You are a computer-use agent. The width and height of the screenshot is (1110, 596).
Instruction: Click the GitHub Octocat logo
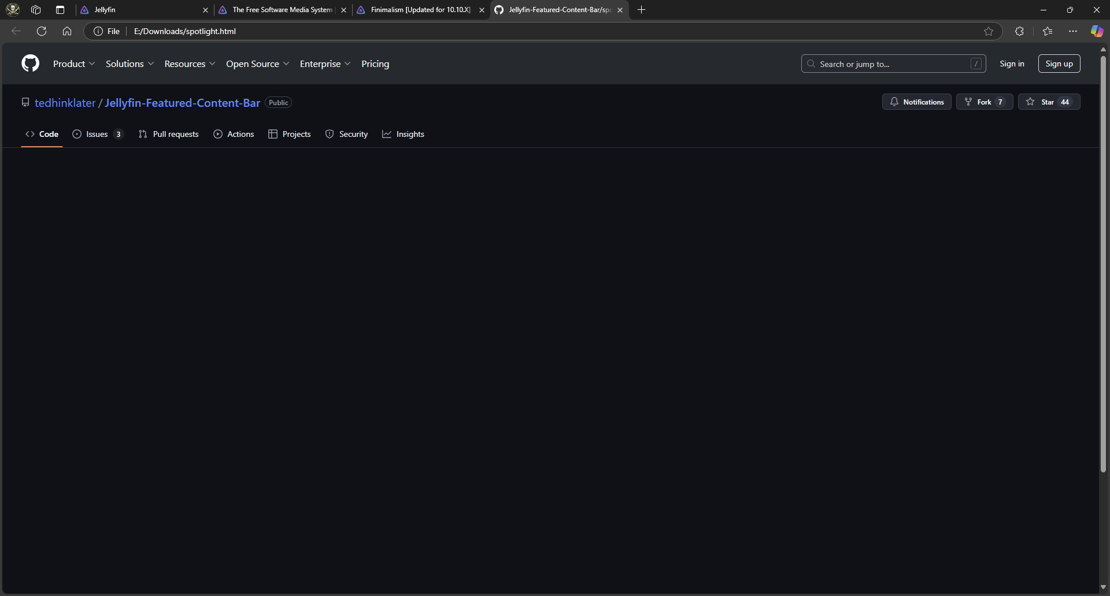(30, 64)
